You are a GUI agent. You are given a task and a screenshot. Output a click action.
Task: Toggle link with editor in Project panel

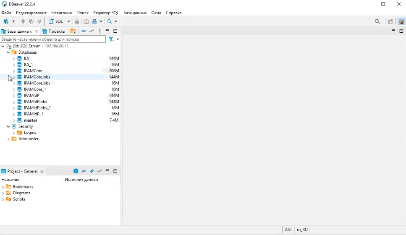tap(100, 171)
